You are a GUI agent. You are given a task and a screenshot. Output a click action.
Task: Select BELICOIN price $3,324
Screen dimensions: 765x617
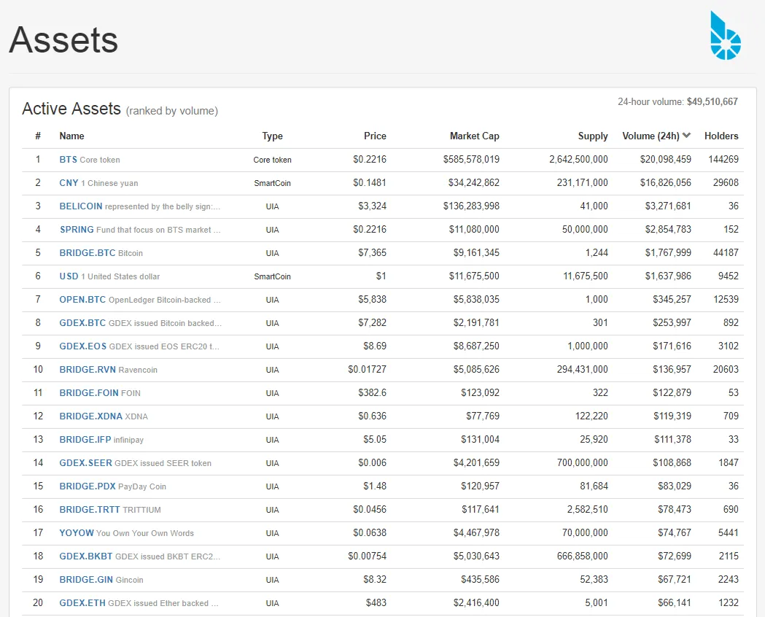click(x=372, y=206)
